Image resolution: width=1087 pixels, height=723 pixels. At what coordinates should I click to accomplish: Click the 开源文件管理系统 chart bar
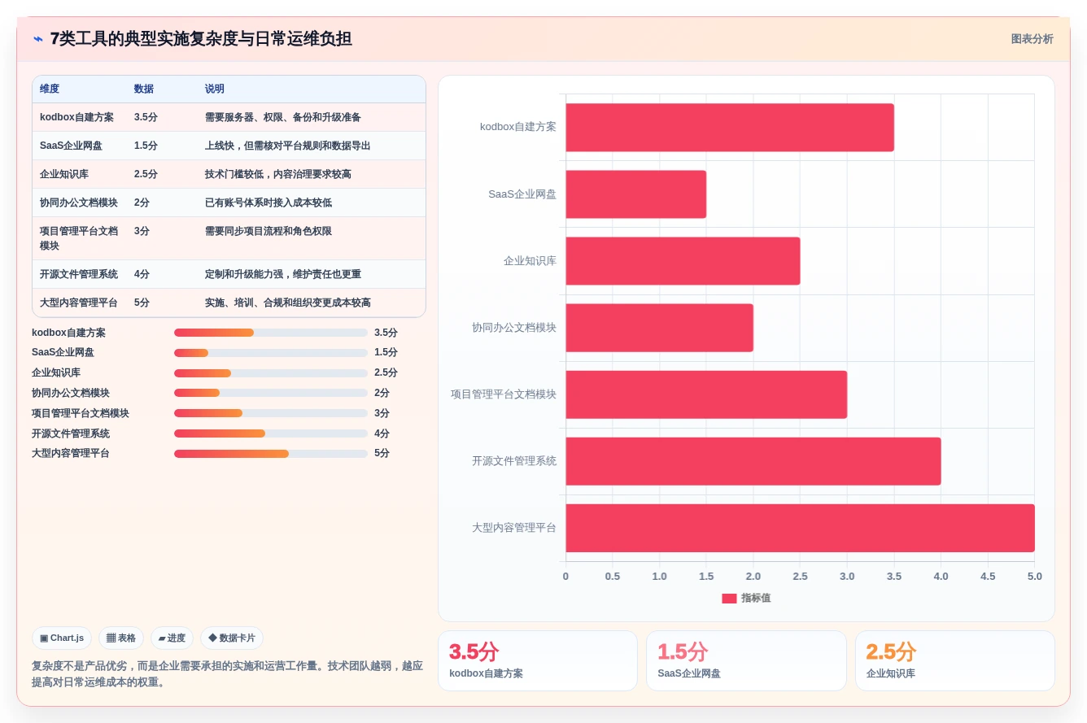[x=753, y=461]
